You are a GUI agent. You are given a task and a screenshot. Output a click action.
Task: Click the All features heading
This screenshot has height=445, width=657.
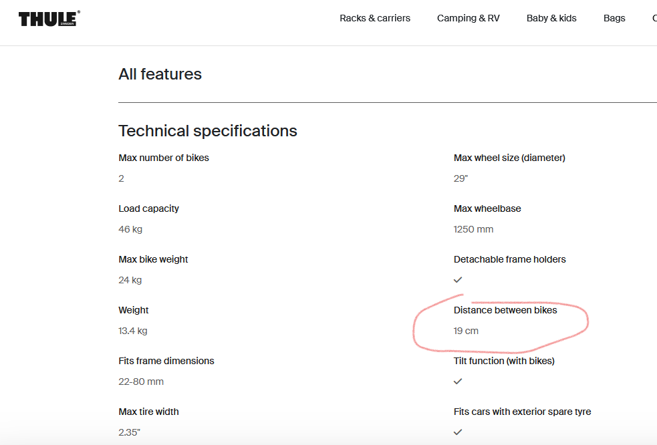click(x=160, y=74)
